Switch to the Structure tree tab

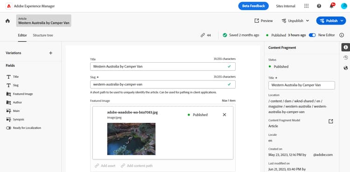[43, 35]
